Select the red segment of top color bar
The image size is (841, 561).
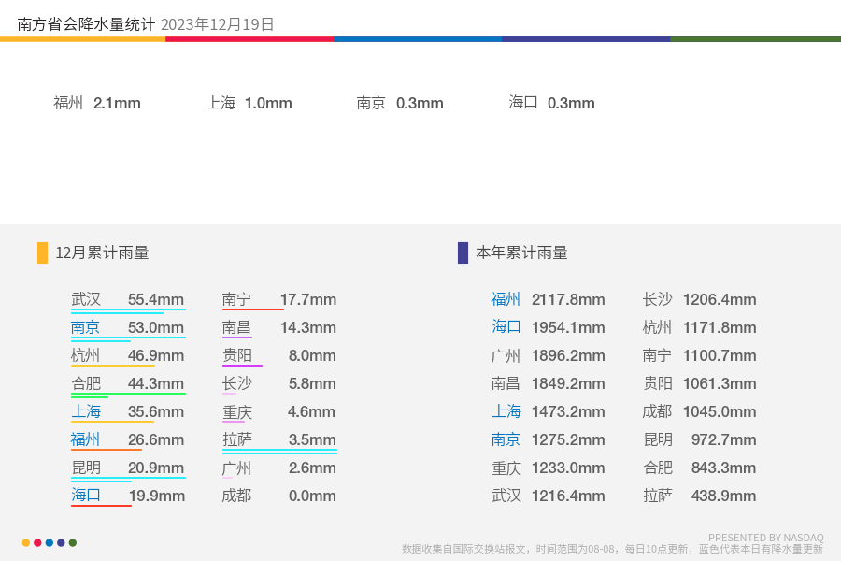(x=249, y=39)
